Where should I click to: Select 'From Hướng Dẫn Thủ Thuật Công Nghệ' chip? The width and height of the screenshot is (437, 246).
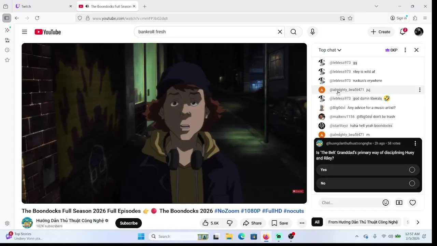[363, 222]
